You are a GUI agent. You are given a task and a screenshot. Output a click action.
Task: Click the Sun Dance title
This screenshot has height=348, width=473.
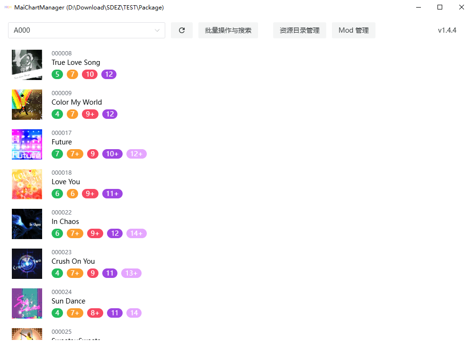click(x=69, y=301)
